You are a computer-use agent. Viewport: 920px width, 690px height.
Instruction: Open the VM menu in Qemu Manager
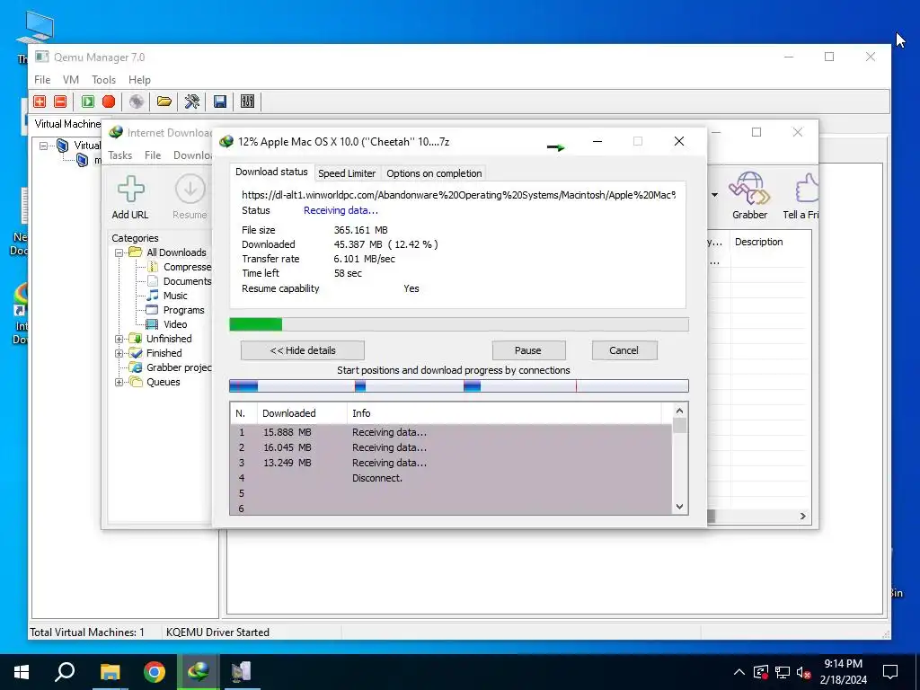coord(71,80)
